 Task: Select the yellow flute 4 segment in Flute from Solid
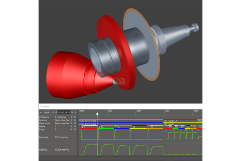pos(138,128)
